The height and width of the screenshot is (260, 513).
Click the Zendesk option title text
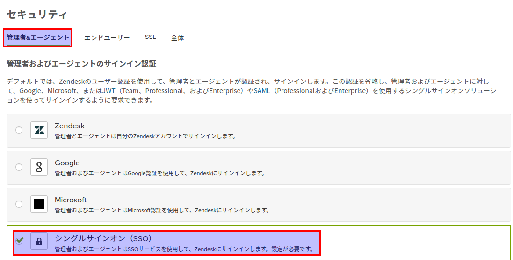(70, 126)
